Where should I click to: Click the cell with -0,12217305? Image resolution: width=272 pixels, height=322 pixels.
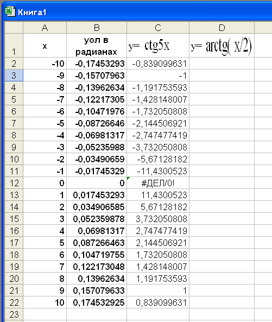click(x=97, y=99)
